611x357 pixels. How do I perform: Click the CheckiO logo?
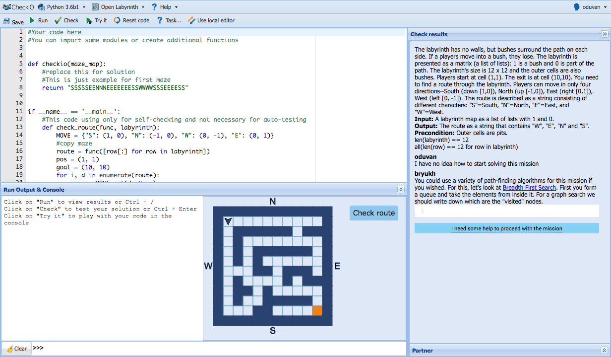(x=18, y=7)
